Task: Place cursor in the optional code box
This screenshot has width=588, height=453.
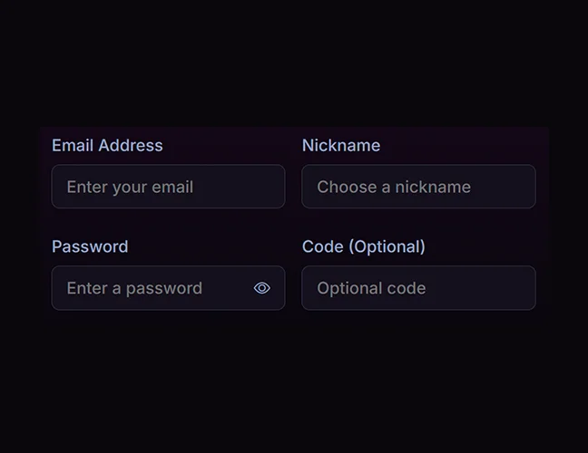Action: pos(418,288)
